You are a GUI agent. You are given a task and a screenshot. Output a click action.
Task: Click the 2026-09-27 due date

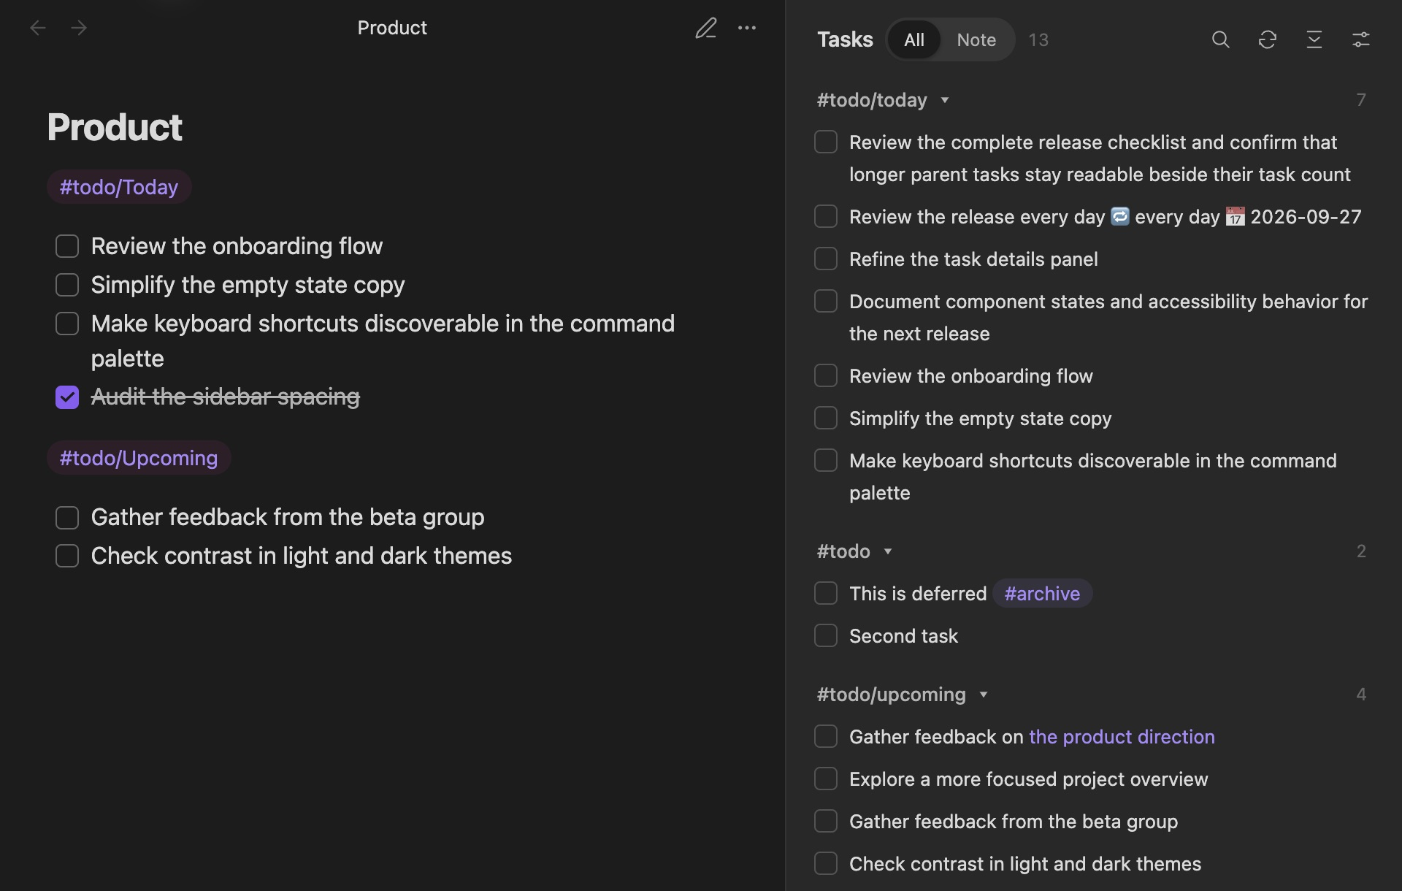(x=1306, y=217)
